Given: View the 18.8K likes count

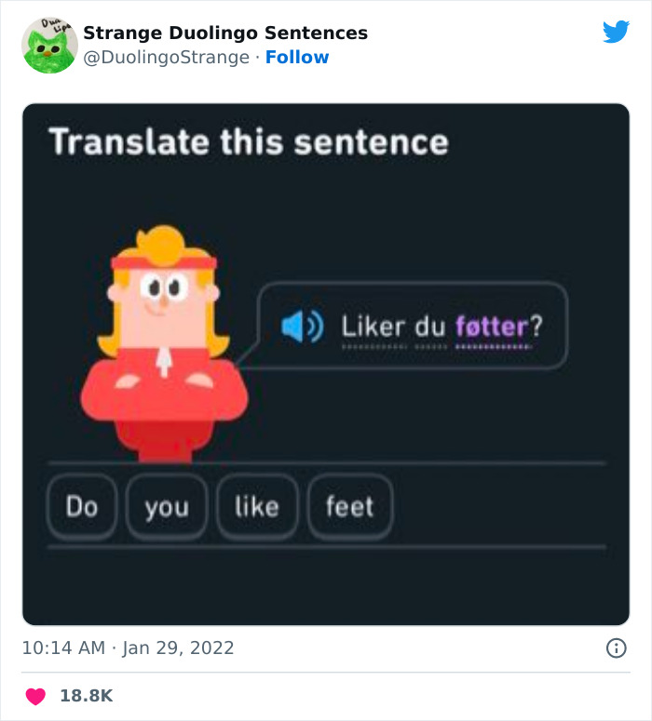Looking at the screenshot, I should tap(86, 696).
